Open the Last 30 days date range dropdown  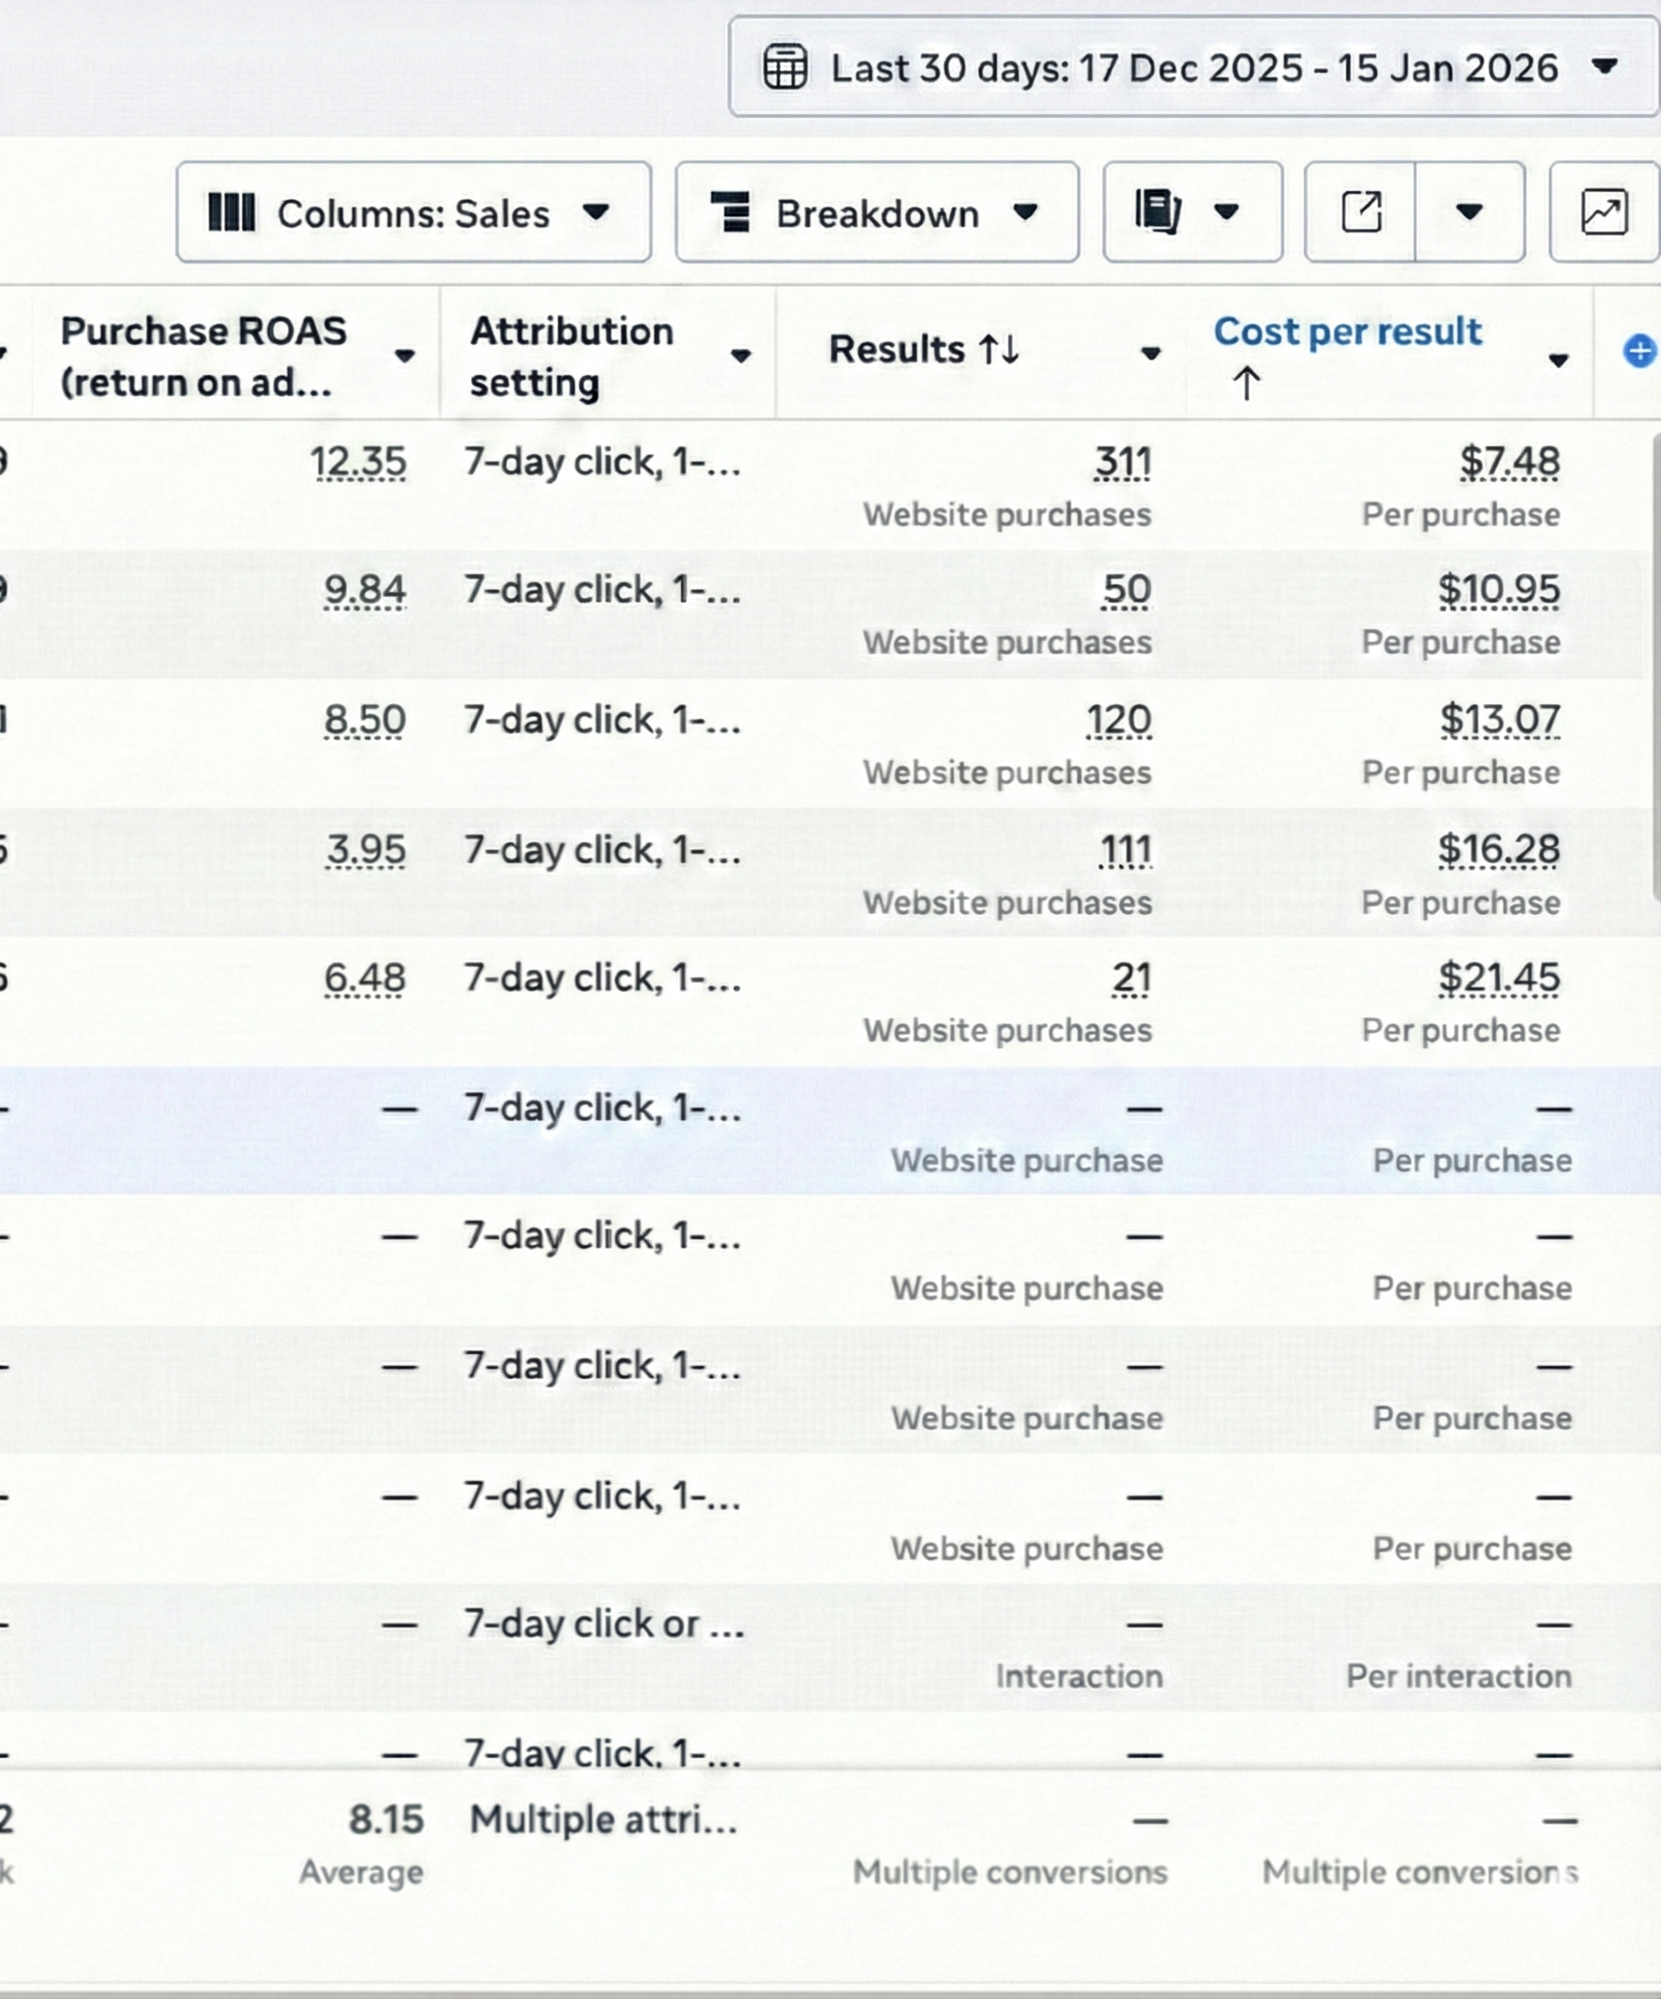[x=1605, y=69]
